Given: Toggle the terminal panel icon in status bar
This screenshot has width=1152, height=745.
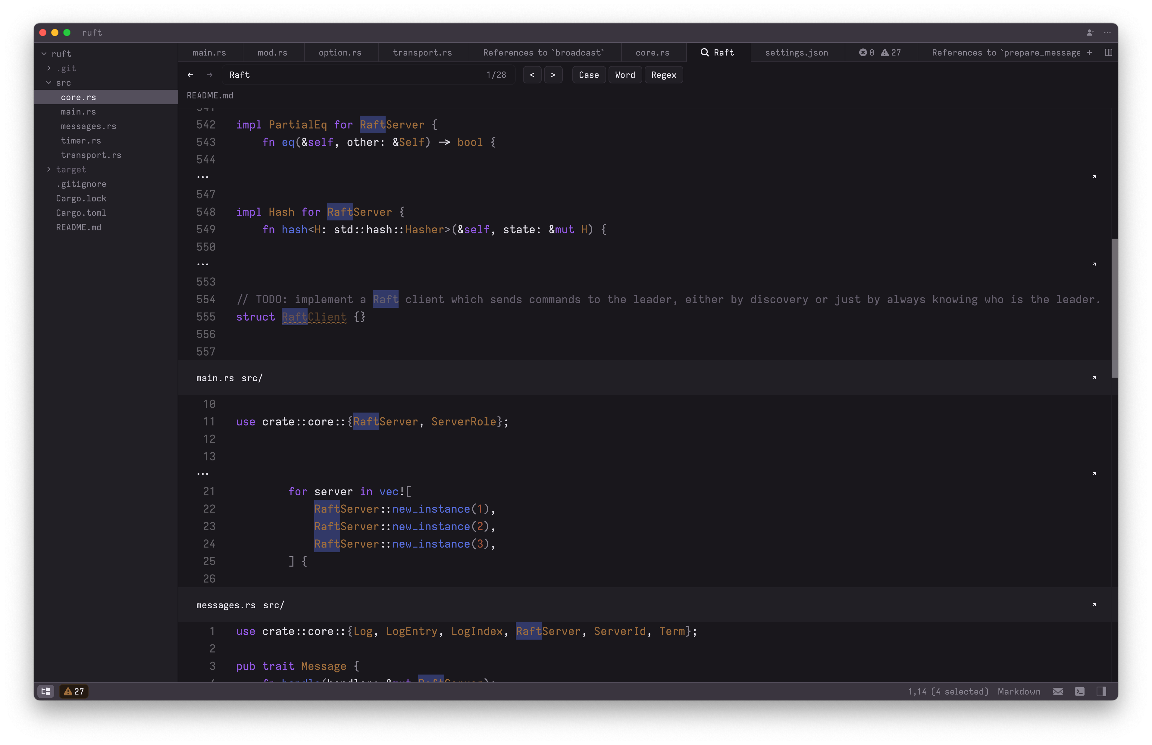Looking at the screenshot, I should (1079, 691).
